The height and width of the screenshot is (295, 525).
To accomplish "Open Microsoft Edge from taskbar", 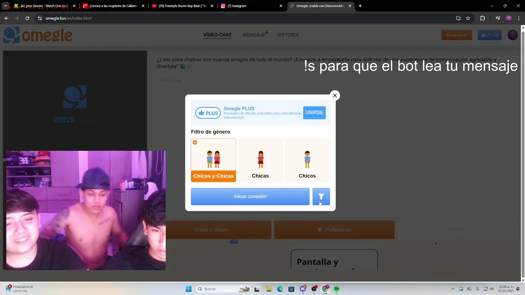I will click(280, 289).
